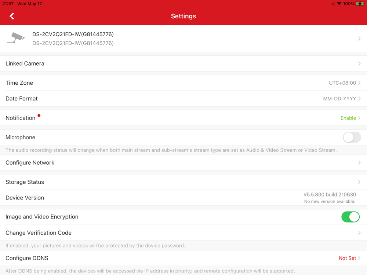Select the Time Zone row label

(x=19, y=83)
